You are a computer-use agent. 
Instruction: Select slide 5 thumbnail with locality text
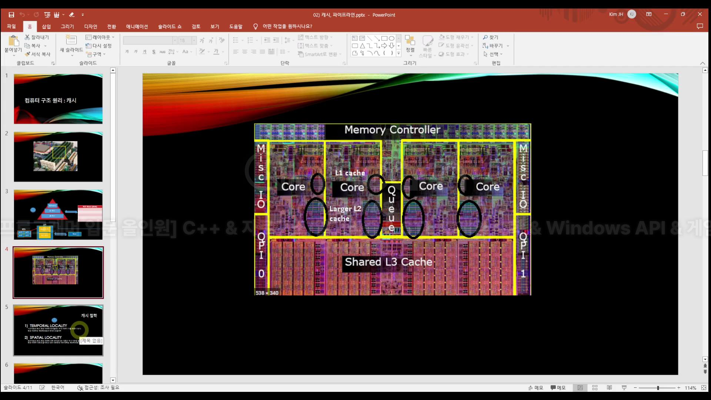58,330
